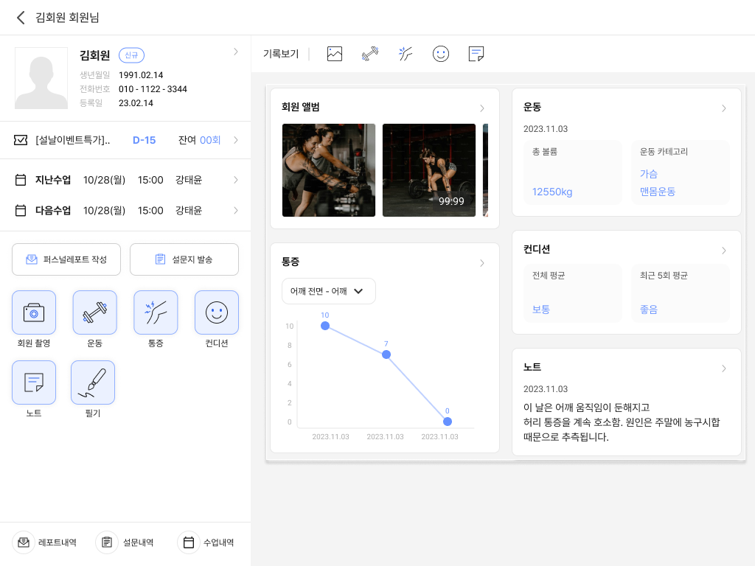Click the pain chart point valued 7

(x=386, y=354)
